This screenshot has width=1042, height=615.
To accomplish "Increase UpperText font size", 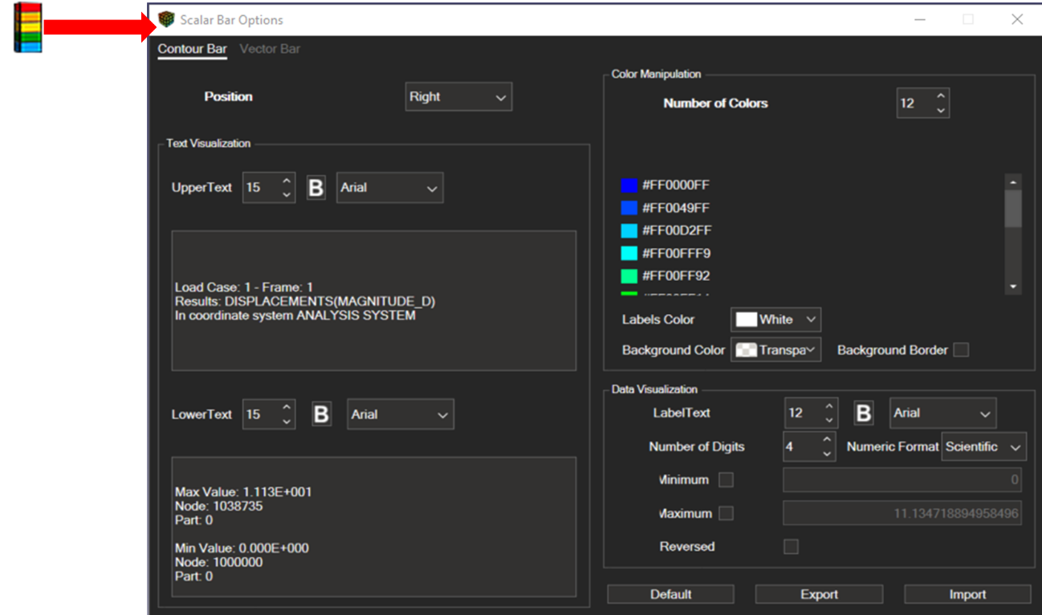I will tap(287, 181).
